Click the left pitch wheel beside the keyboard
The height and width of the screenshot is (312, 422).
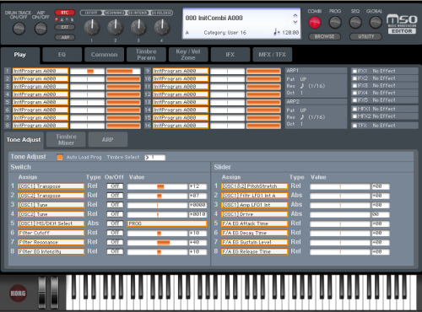click(x=42, y=293)
